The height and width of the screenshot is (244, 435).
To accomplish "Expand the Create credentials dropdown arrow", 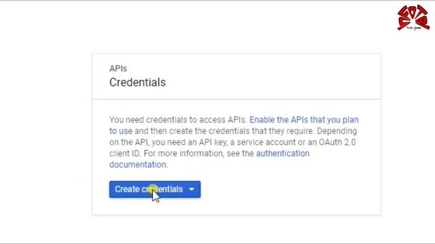I will [x=192, y=190].
